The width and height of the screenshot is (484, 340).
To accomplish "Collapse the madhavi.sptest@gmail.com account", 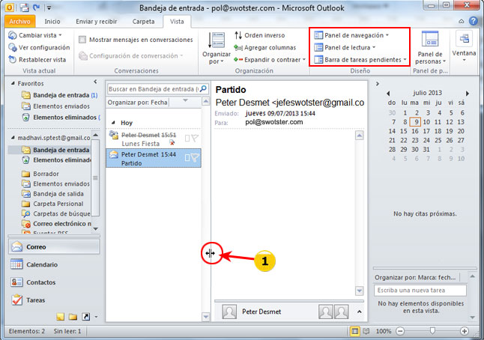I will [13, 138].
